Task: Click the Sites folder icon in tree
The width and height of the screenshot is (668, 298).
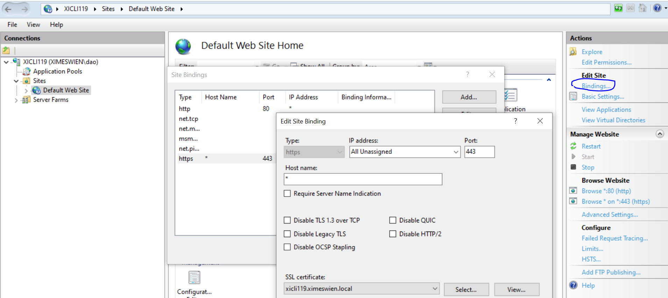Action: point(27,81)
